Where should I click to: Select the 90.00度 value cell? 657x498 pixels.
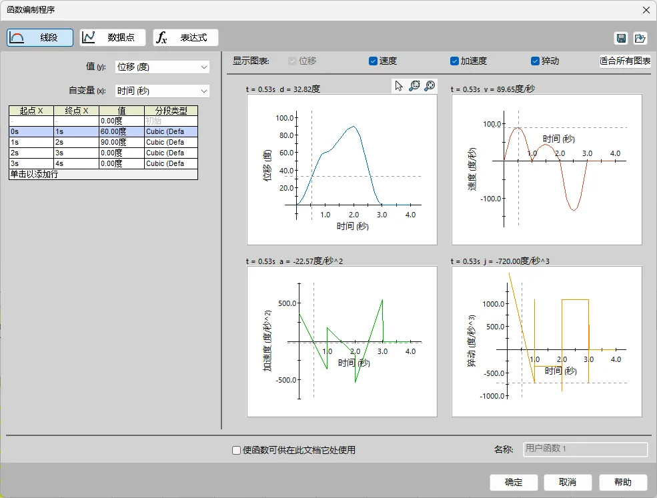pyautogui.click(x=122, y=143)
